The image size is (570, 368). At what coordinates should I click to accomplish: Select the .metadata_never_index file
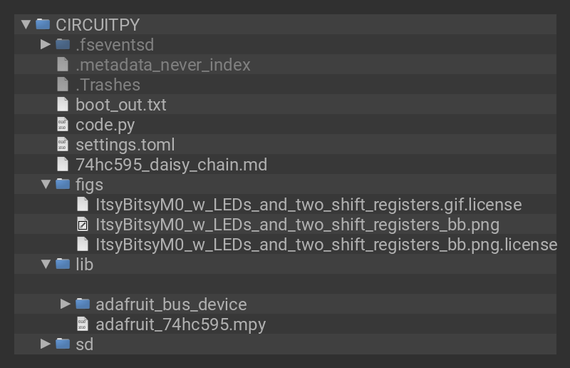point(162,65)
